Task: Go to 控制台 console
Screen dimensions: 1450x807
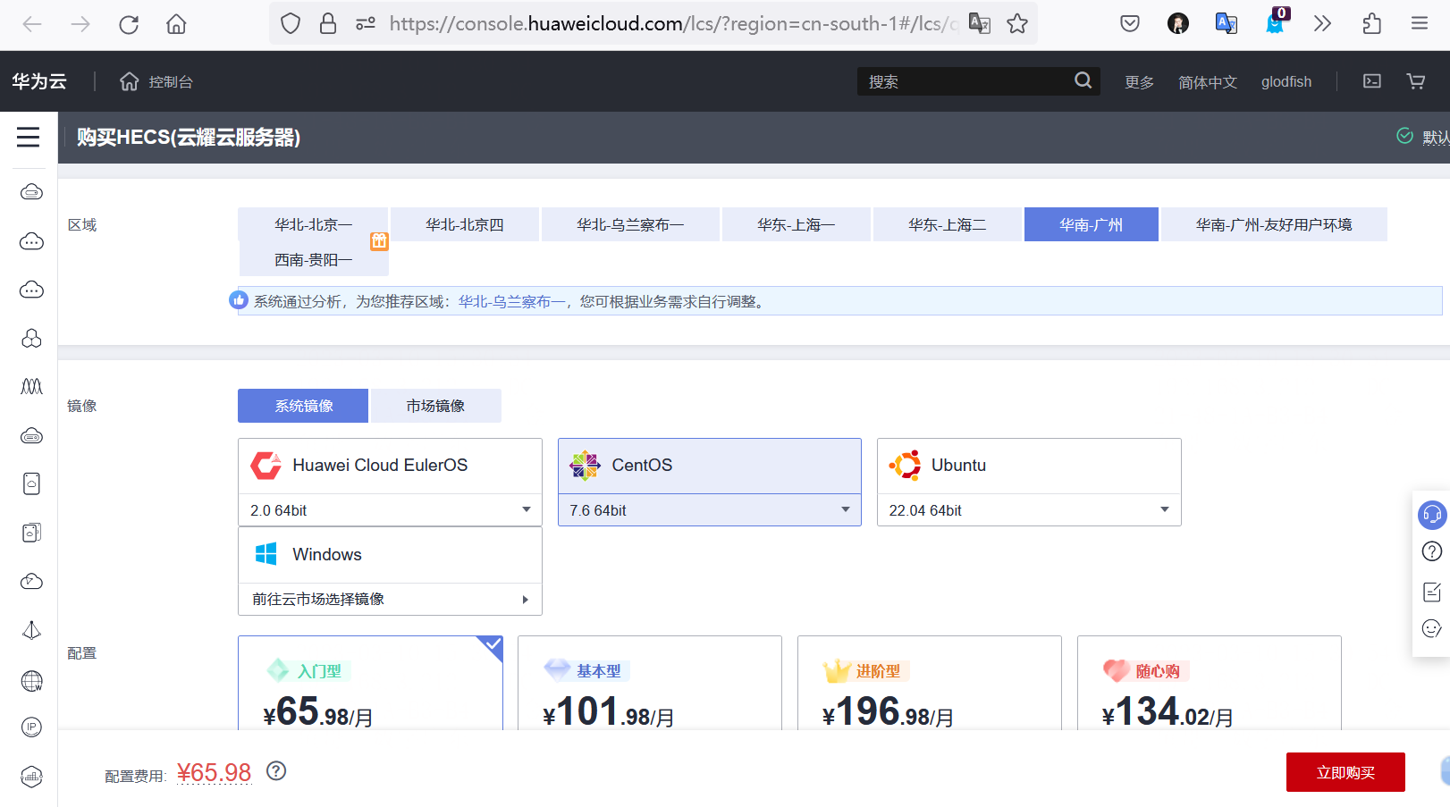Action: point(171,82)
